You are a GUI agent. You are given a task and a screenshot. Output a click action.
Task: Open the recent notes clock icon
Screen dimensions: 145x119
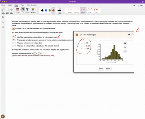(x=3, y=27)
